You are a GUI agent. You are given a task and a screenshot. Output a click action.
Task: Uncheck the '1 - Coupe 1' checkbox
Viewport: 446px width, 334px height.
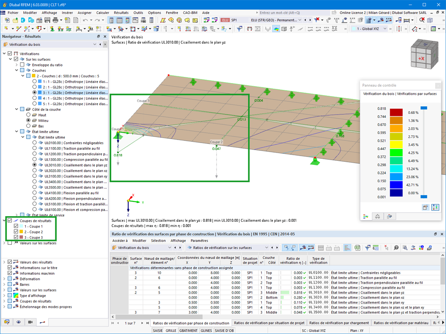[x=16, y=226]
